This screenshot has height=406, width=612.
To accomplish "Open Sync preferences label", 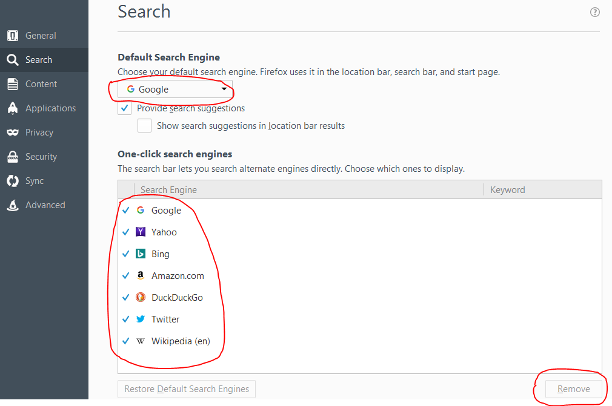I will [35, 181].
